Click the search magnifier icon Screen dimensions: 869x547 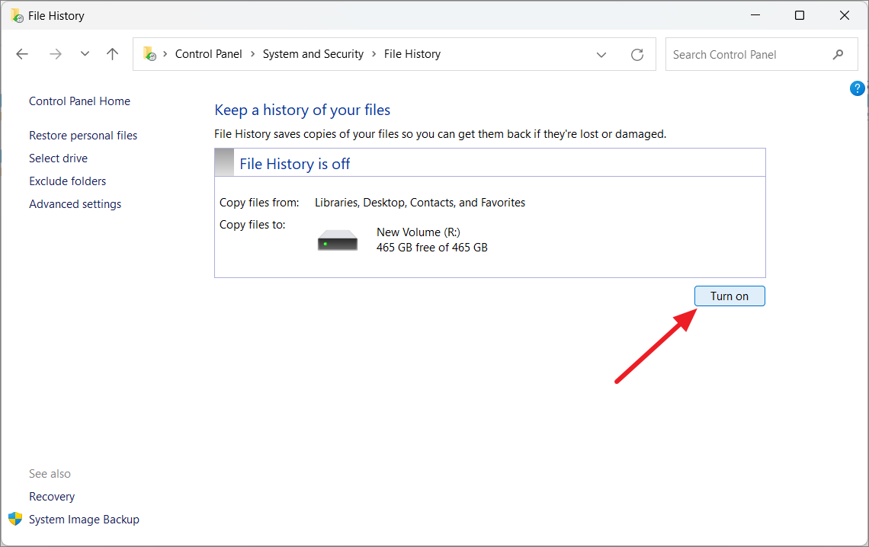838,54
